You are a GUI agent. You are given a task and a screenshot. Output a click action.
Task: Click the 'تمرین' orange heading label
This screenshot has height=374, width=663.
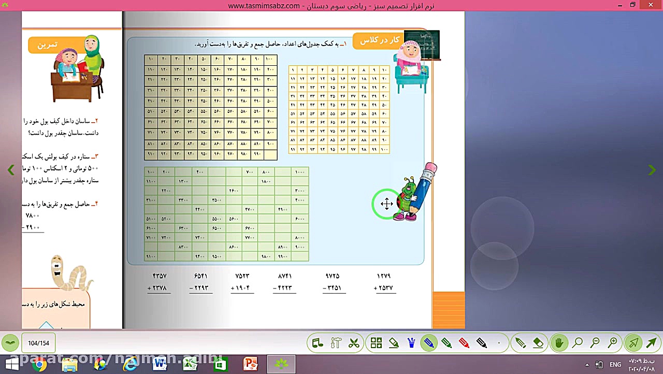click(x=47, y=45)
